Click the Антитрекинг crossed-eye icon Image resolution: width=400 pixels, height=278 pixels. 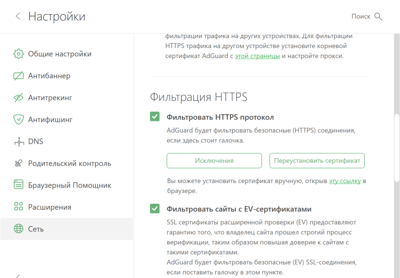point(19,98)
